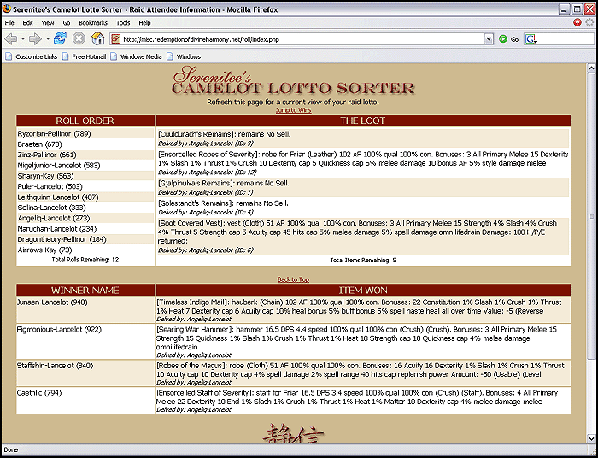The height and width of the screenshot is (458, 598).
Task: Click inside the URL address field
Action: (299, 38)
